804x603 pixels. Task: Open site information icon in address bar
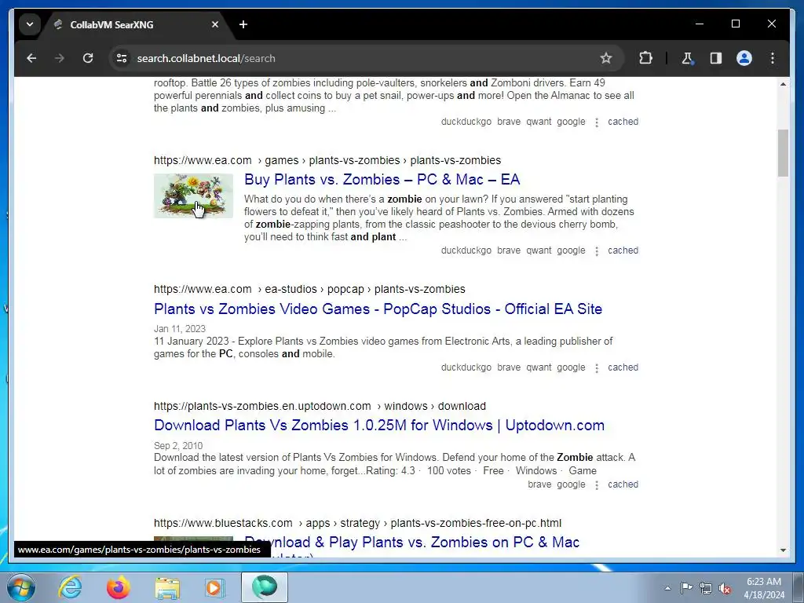pos(122,58)
